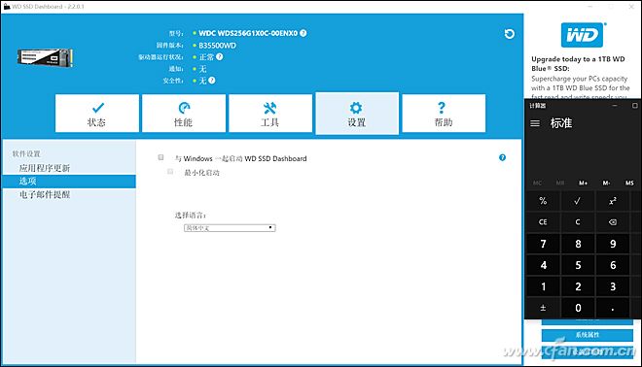Click calculator square root button
Image resolution: width=642 pixels, height=367 pixels.
[x=578, y=201]
